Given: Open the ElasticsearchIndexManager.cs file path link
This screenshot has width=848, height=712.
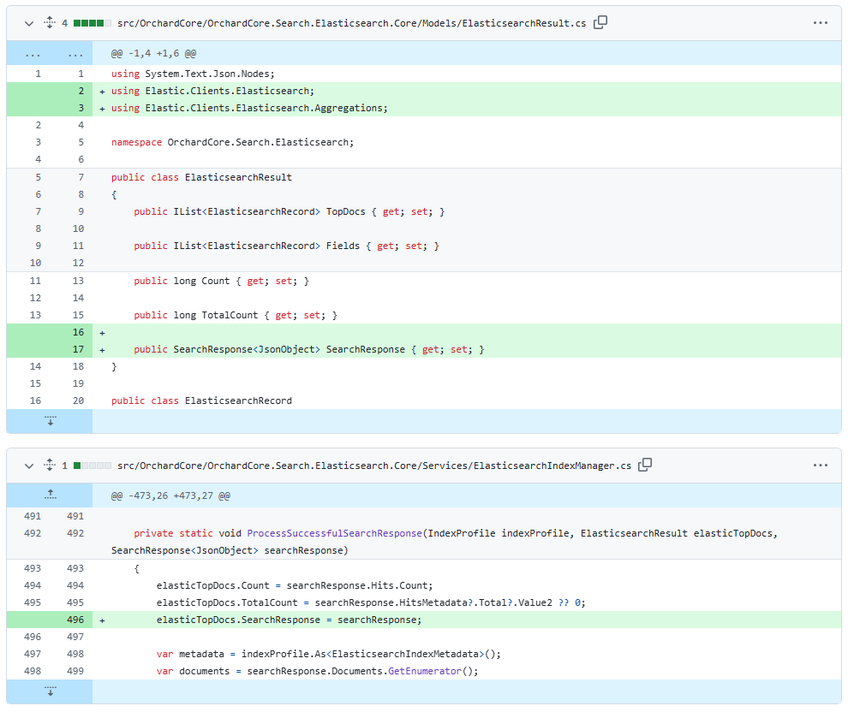Looking at the screenshot, I should point(373,466).
